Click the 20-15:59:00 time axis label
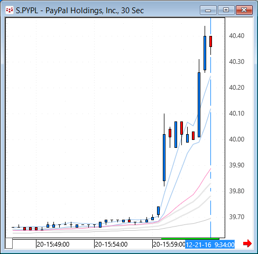This screenshot has height=254, width=258. (x=169, y=244)
